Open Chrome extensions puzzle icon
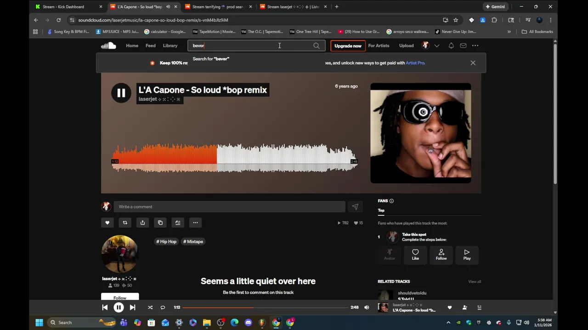588x330 pixels. click(x=494, y=20)
